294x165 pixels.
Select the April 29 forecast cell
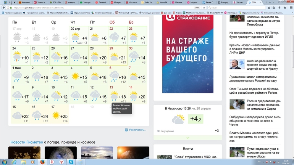118,55
